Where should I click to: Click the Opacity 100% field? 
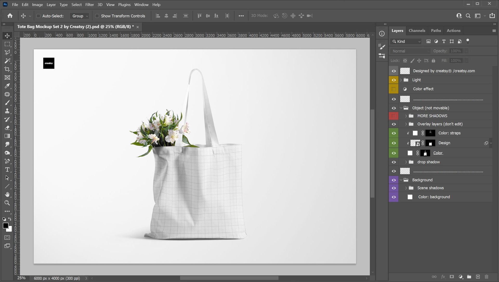456,51
